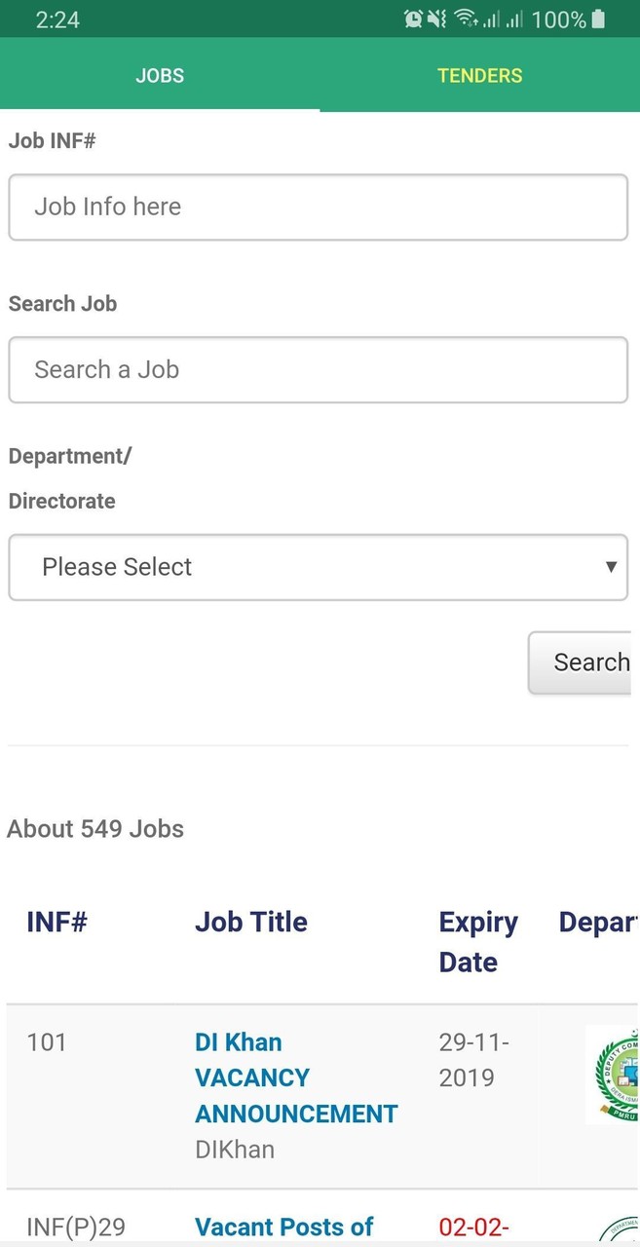The image size is (640, 1247).
Task: Switch to the TENDERS tab
Action: [x=479, y=75]
